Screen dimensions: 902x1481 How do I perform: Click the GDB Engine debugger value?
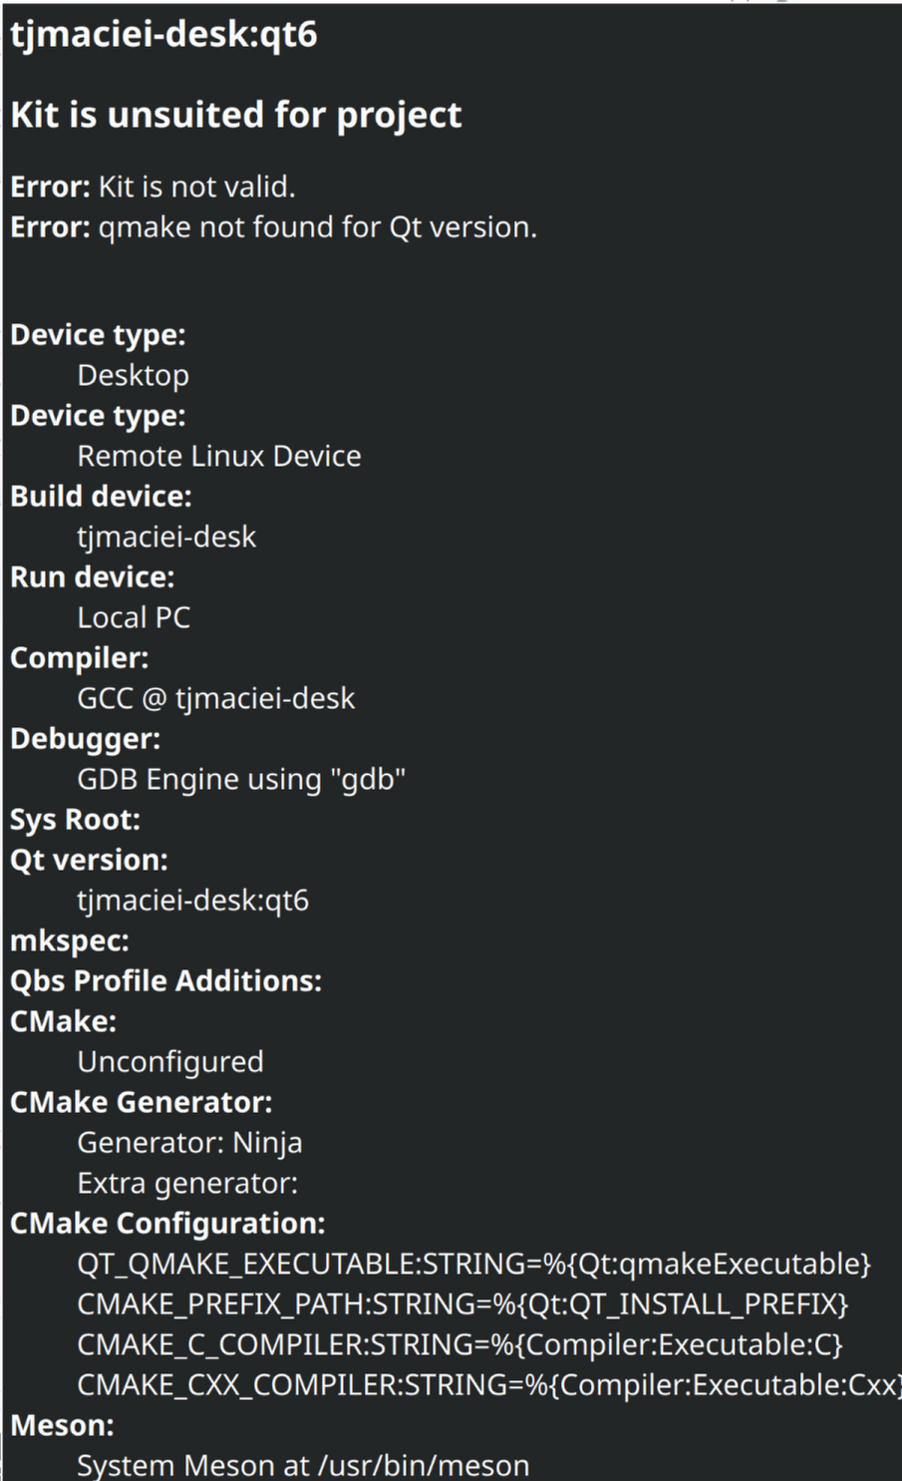[x=241, y=780]
